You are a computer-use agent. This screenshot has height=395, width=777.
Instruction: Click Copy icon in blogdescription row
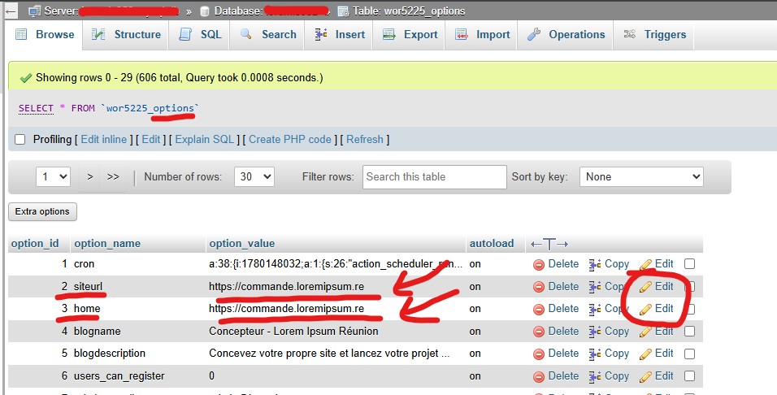point(595,354)
